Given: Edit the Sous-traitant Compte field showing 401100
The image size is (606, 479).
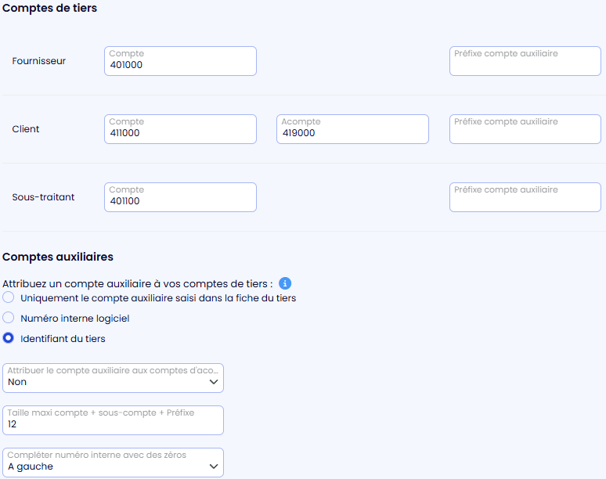Looking at the screenshot, I should click(x=180, y=197).
